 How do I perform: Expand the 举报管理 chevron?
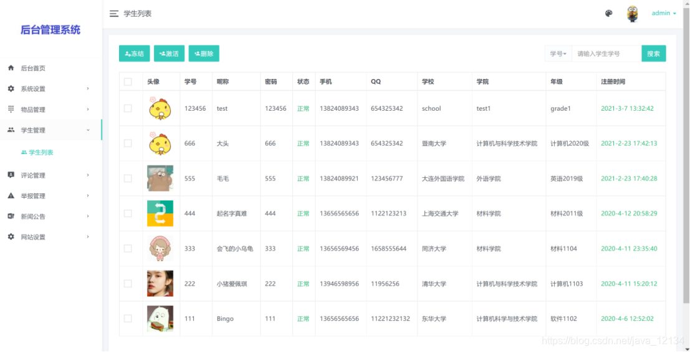(x=87, y=196)
